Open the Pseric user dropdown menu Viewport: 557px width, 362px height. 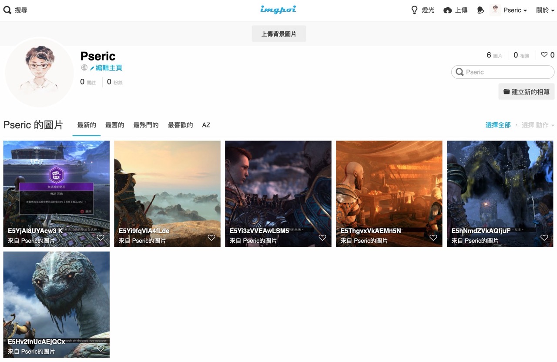click(x=515, y=10)
